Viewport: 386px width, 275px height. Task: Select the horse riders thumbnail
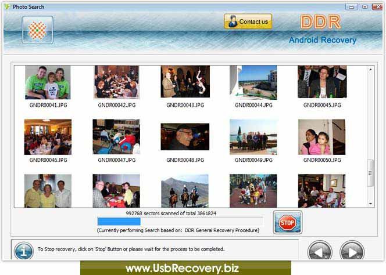point(185,191)
